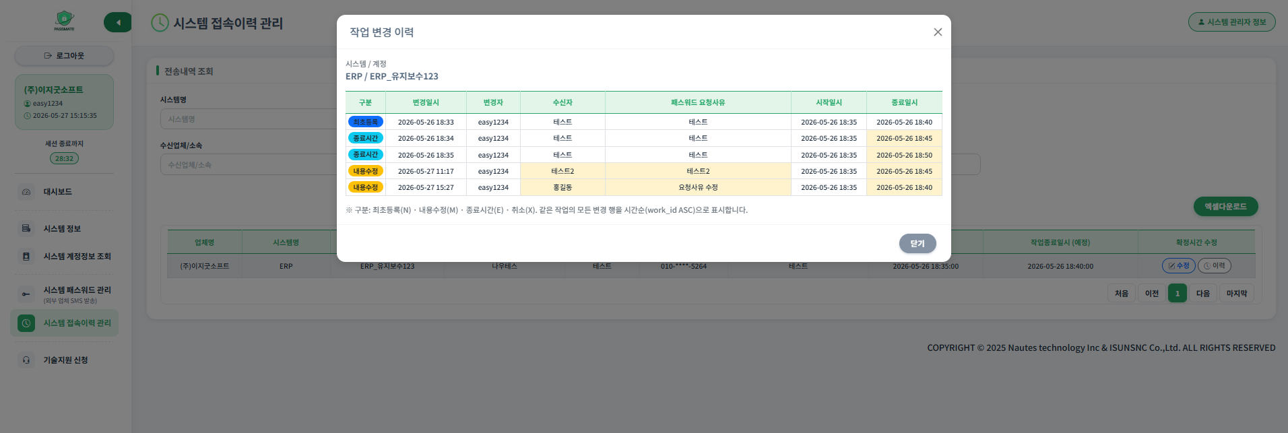Go to 처음 page

click(1121, 294)
